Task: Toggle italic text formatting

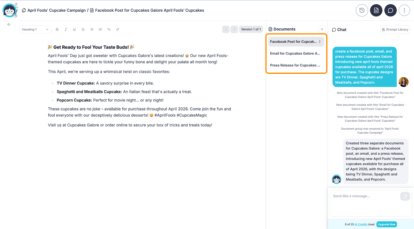Action: click(x=66, y=29)
